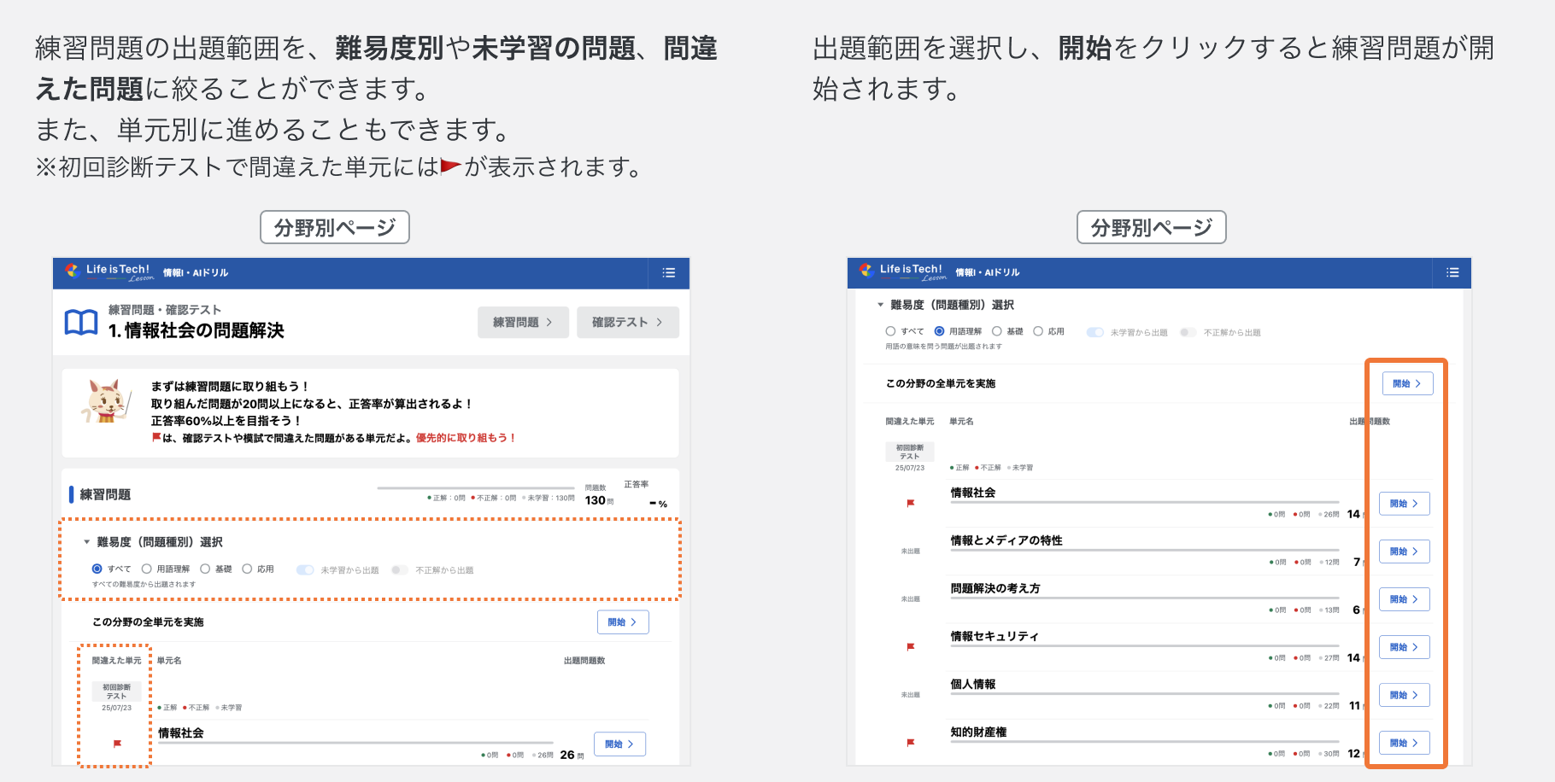This screenshot has height=782, width=1555.
Task: Toggle 未学習から出題 switch in right screenshot
Action: click(x=1095, y=332)
